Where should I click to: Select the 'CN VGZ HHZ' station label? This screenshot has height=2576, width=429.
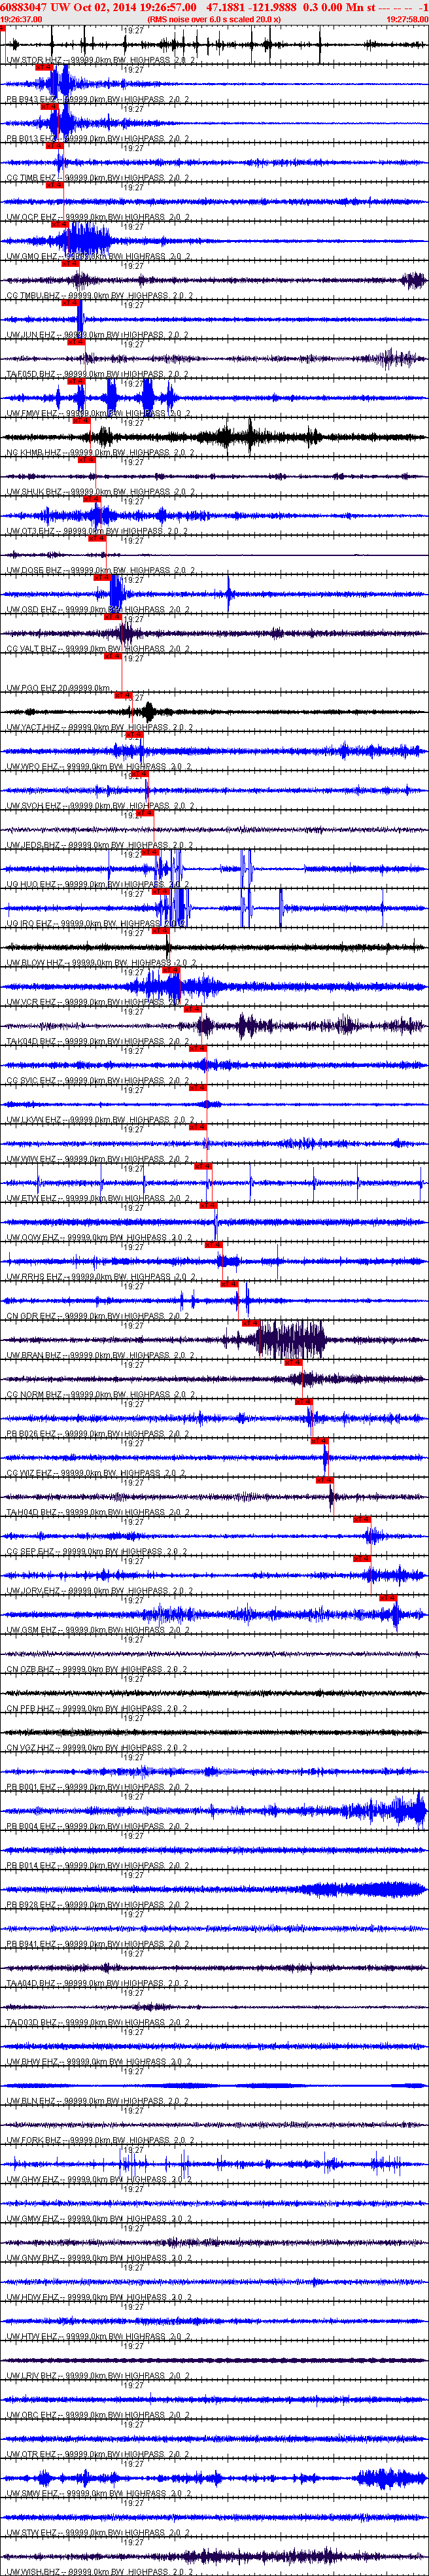pyautogui.click(x=32, y=1748)
